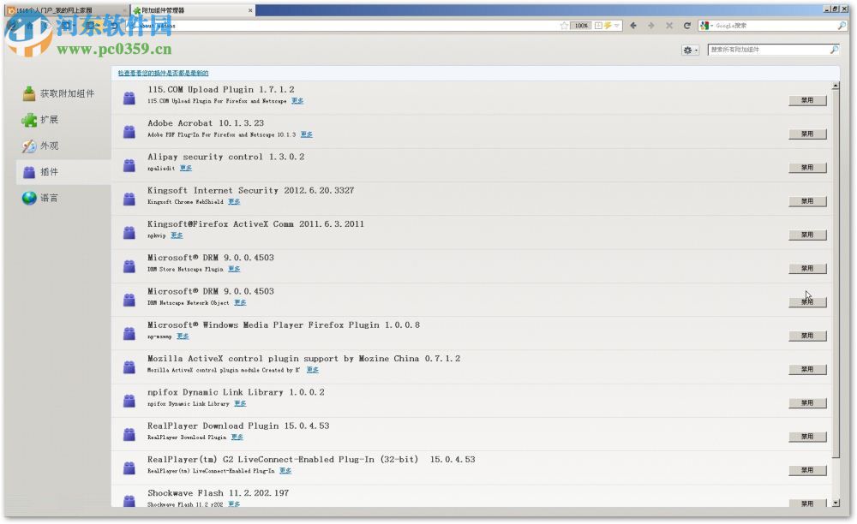
Task: Open 更多 link for Kingsoft Chrome WebShield
Action: tap(234, 202)
